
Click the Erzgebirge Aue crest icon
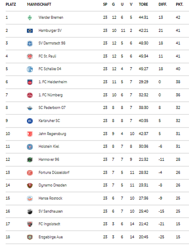click(x=30, y=237)
